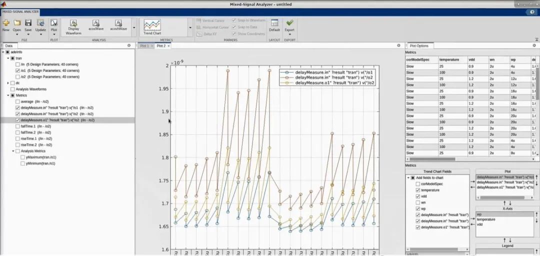Viewport: 540px width, 256px height.
Task: Check the /in signal checkbox
Action: point(17,64)
